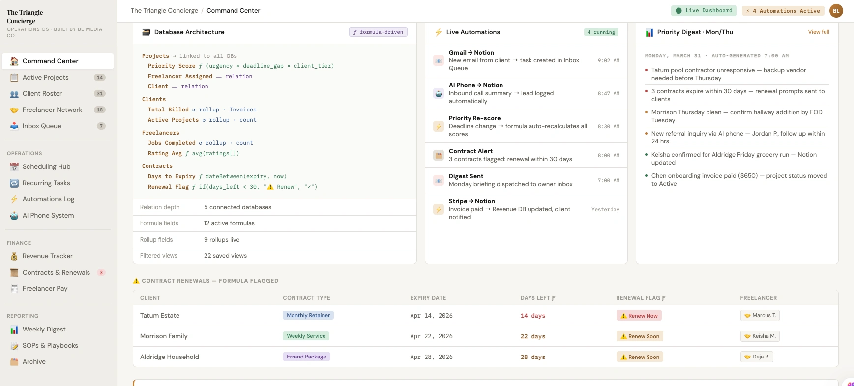Click the Gmail automation row icon

(x=438, y=61)
